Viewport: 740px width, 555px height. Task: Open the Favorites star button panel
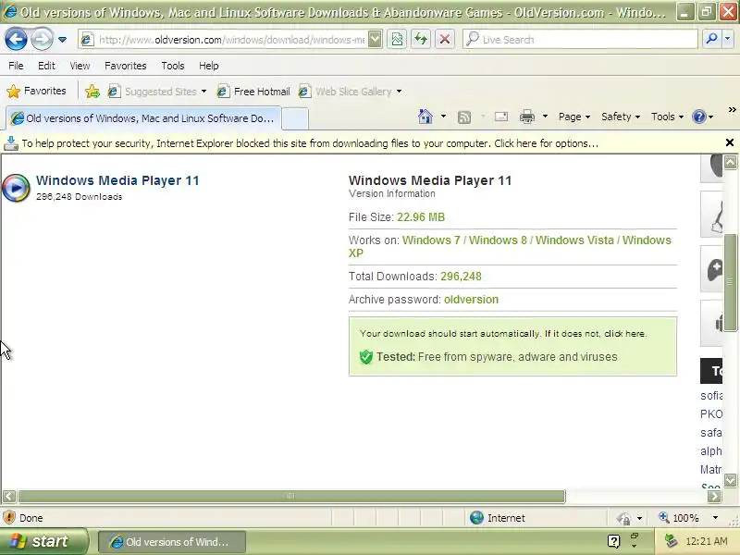click(37, 91)
